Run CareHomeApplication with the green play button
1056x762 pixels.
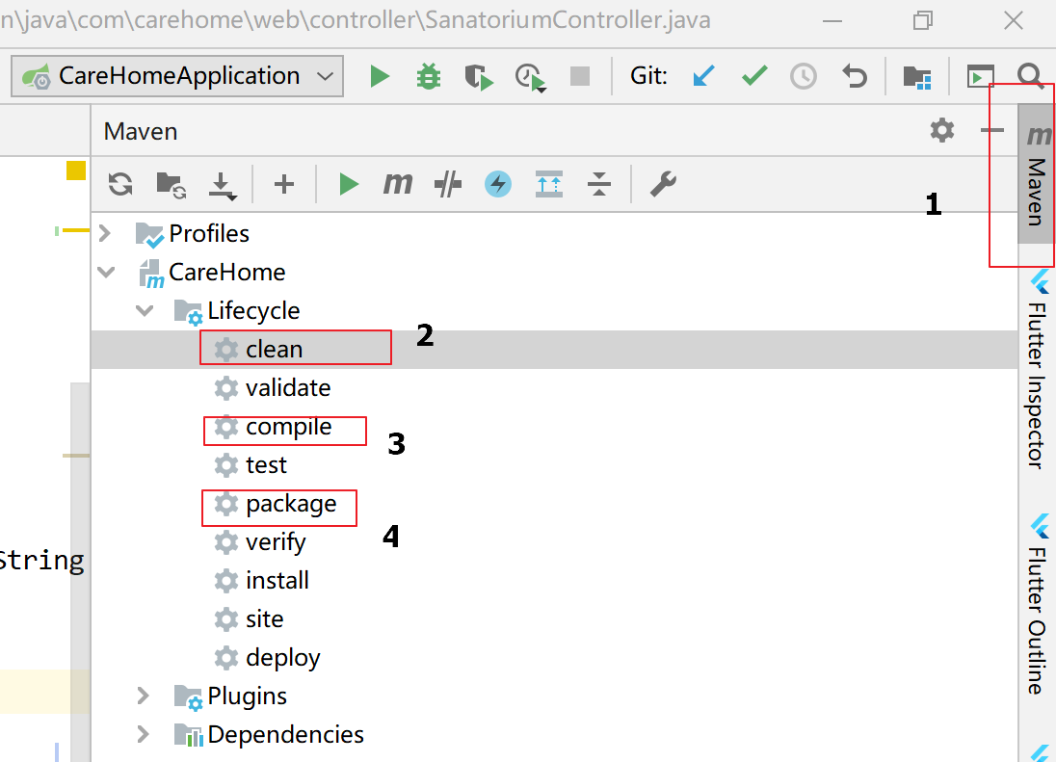(x=380, y=76)
